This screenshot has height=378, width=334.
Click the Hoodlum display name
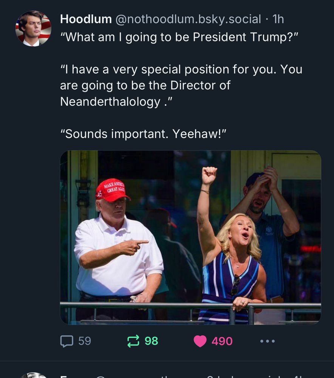pyautogui.click(x=86, y=19)
